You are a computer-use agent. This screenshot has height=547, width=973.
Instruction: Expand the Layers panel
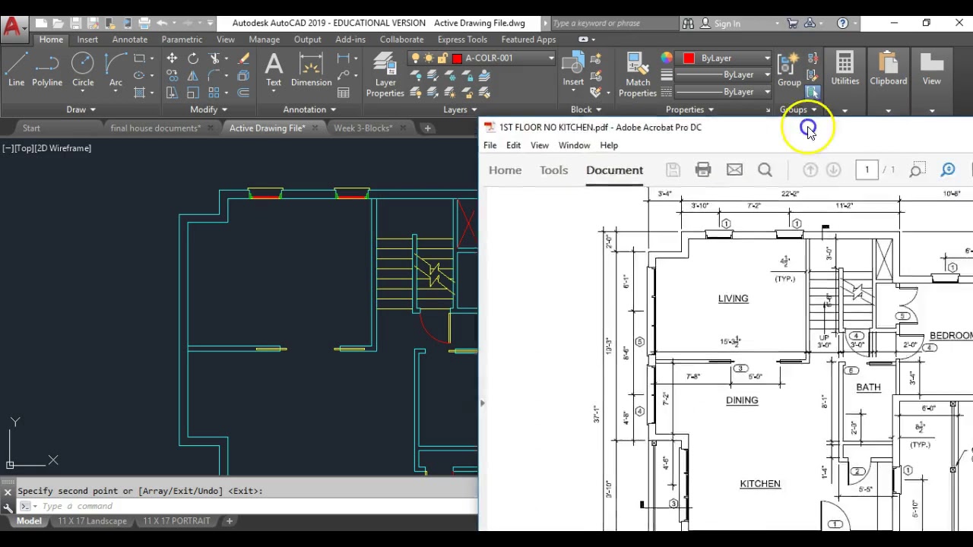coord(460,109)
